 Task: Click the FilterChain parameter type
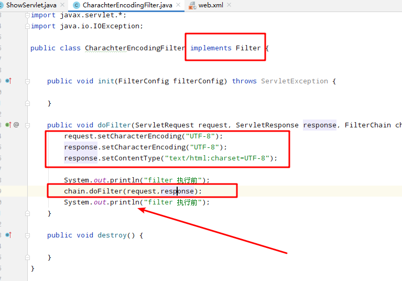point(367,125)
